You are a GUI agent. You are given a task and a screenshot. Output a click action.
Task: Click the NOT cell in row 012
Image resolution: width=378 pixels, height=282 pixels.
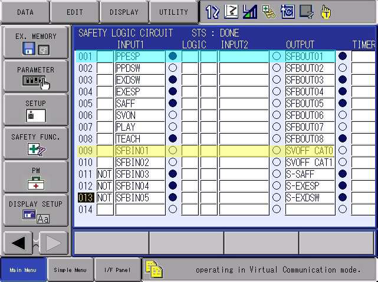click(x=105, y=186)
